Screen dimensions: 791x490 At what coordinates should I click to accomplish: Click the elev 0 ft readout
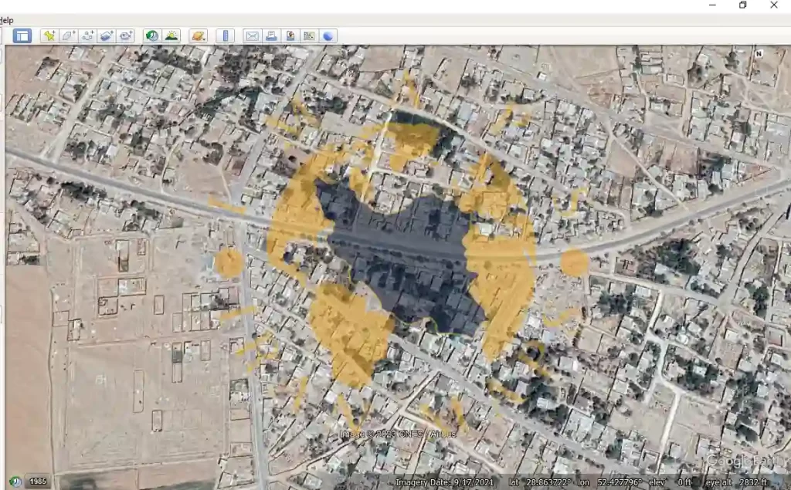pyautogui.click(x=670, y=482)
